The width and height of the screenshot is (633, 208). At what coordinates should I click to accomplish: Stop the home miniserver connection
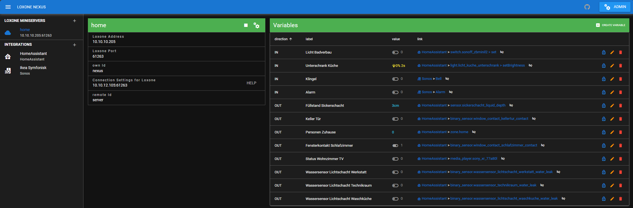(x=246, y=25)
